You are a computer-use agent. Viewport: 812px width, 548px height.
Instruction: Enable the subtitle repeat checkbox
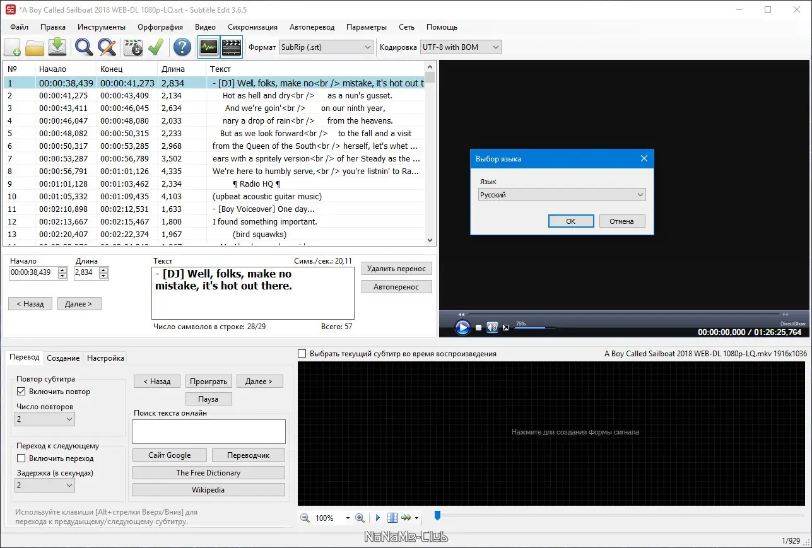pos(21,392)
